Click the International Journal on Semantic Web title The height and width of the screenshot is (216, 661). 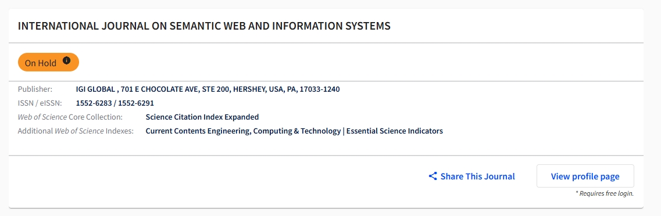coord(204,26)
